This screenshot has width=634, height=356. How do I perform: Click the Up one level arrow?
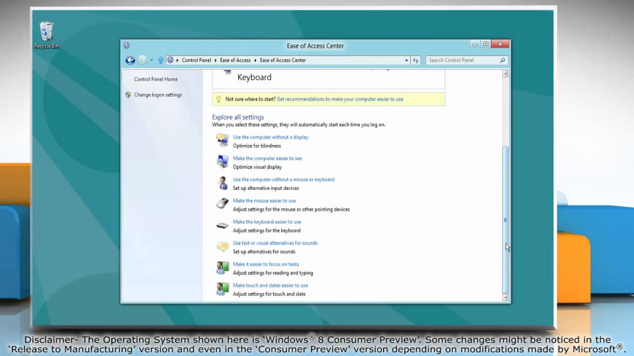coord(160,60)
